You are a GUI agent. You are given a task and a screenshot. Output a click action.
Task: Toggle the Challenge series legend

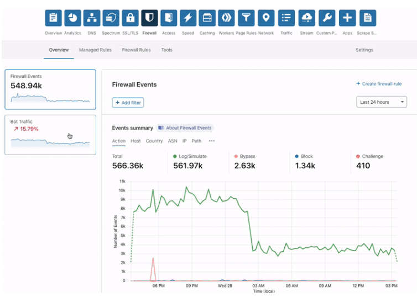pos(369,156)
